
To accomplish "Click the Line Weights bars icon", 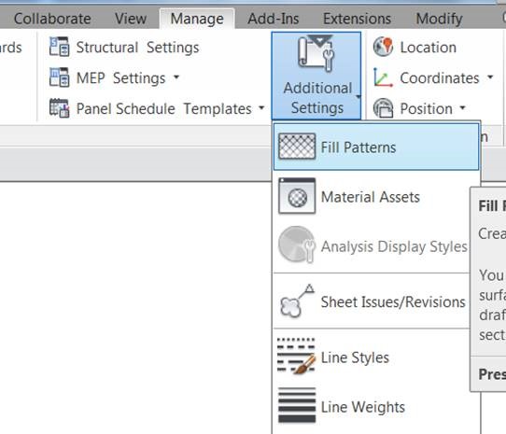I will click(297, 405).
